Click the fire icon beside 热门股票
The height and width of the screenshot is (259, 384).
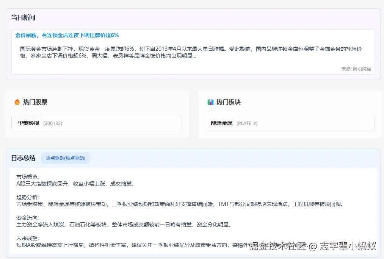click(17, 102)
